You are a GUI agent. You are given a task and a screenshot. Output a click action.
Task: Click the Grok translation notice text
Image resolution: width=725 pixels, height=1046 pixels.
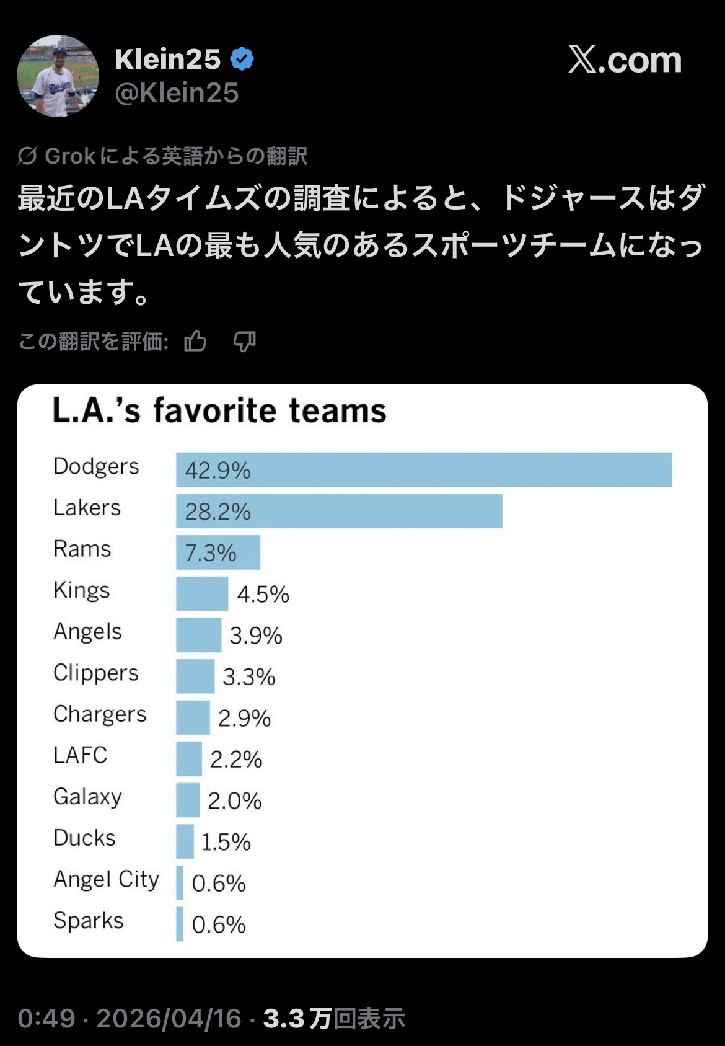pyautogui.click(x=176, y=156)
